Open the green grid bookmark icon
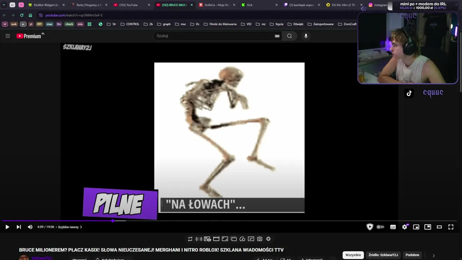462x260 pixels. click(90, 24)
